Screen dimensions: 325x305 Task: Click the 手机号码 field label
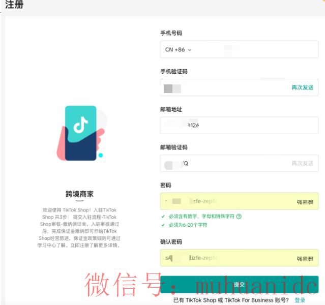click(171, 33)
